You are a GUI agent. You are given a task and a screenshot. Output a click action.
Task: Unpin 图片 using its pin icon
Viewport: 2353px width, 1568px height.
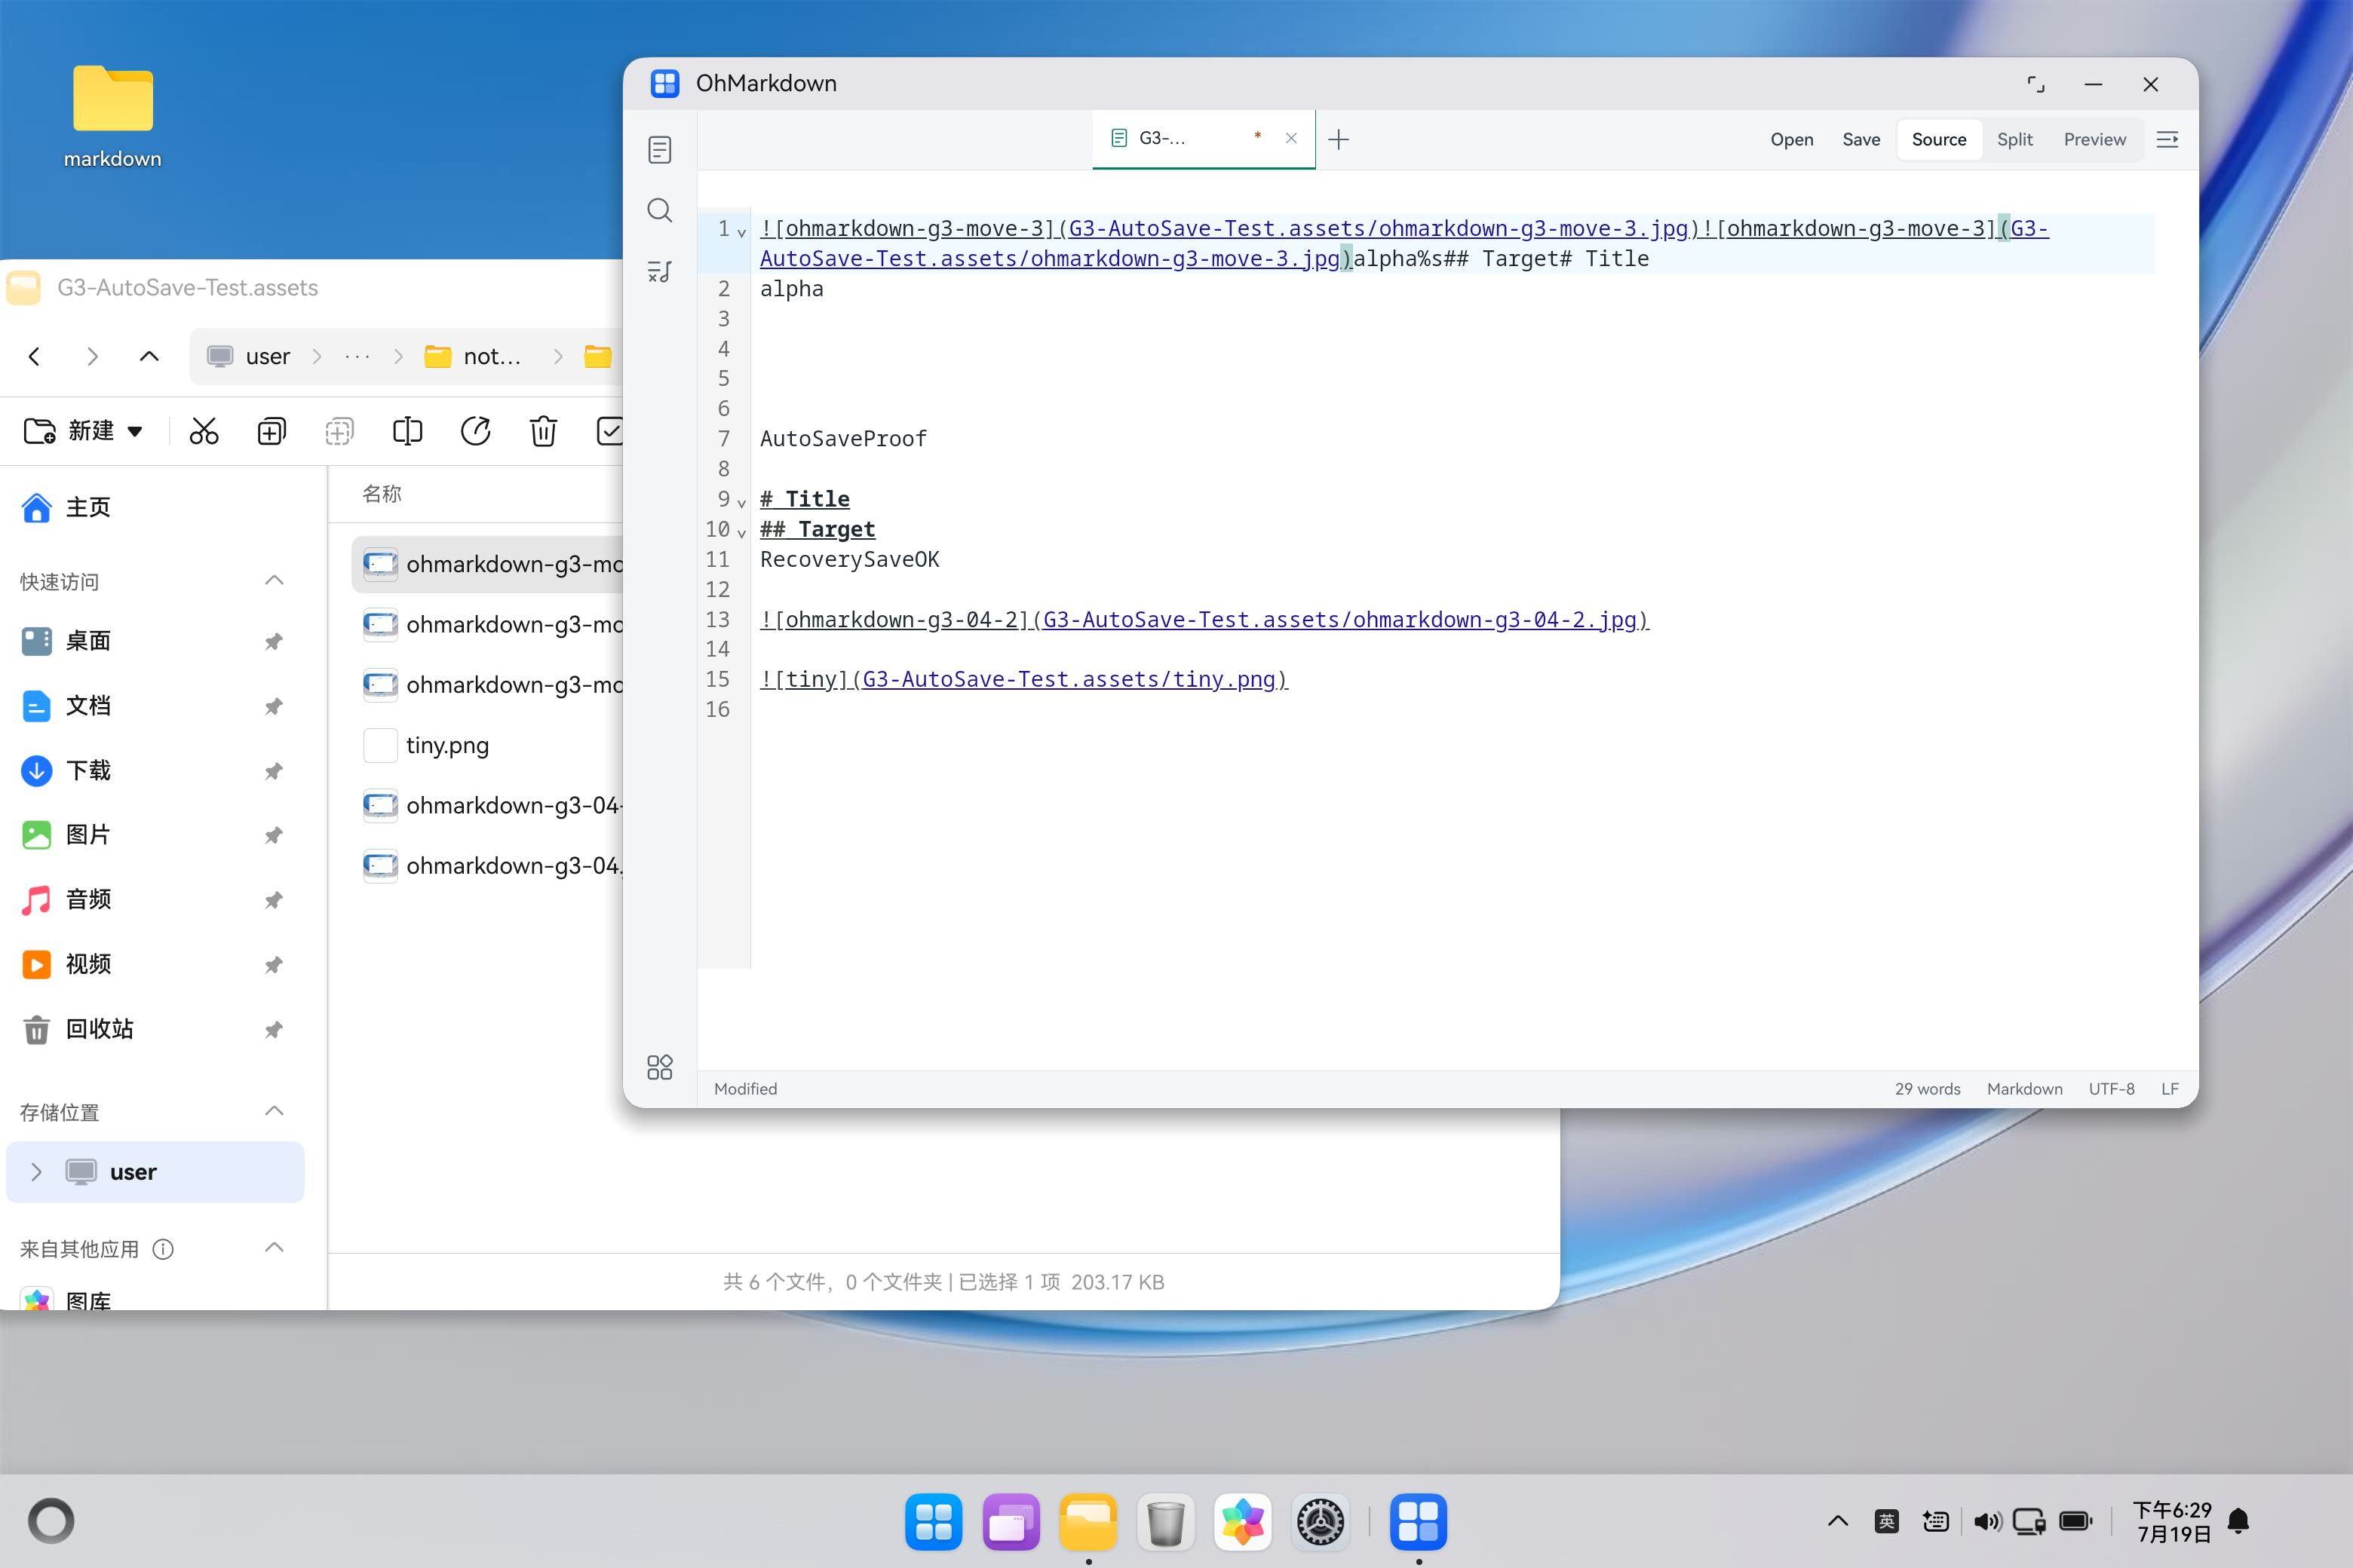pyautogui.click(x=273, y=835)
